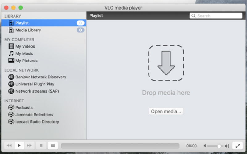Select Bonjour Network Discovery text
247x154 pixels.
[41, 77]
